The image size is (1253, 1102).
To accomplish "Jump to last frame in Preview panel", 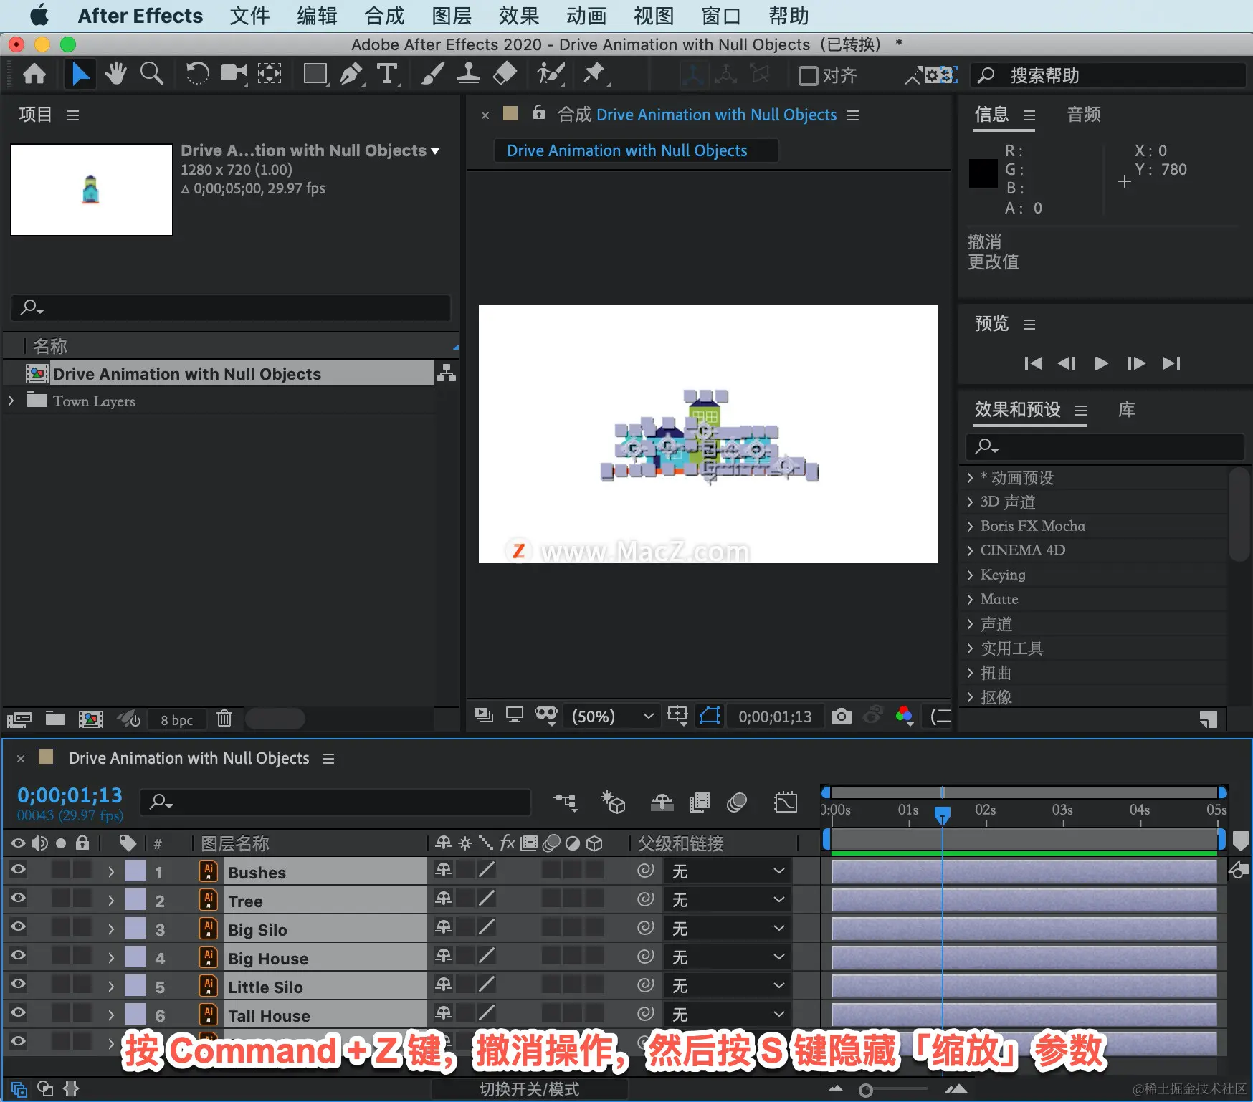I will tap(1171, 363).
